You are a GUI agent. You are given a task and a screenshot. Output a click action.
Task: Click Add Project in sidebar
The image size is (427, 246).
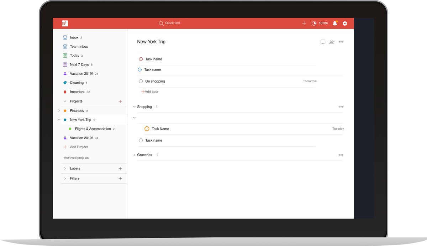(79, 147)
